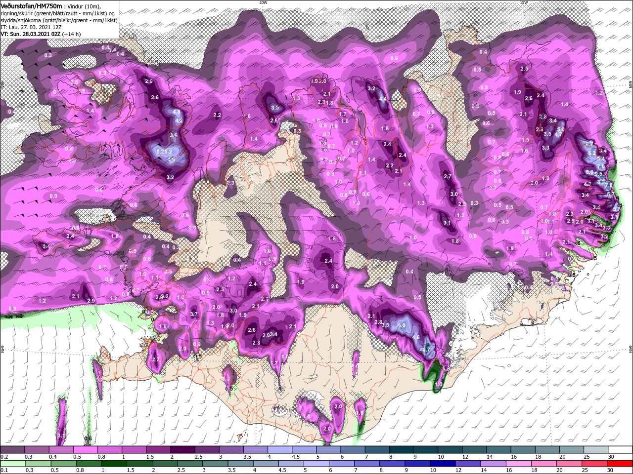Pick the darkest purple swatch labeled 2
This screenshot has height=474, width=633.
pyautogui.click(x=182, y=450)
